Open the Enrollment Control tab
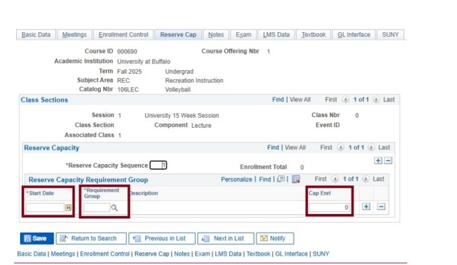This screenshot has height=265, width=457. pyautogui.click(x=123, y=35)
